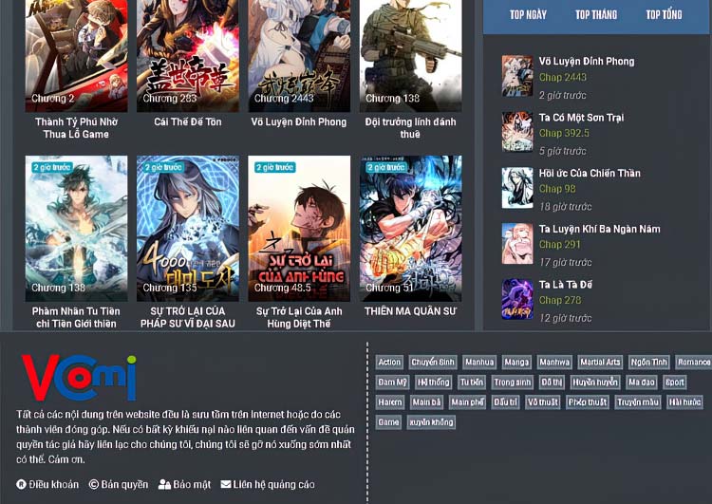Click the Điều khoản terms icon
Image resolution: width=712 pixels, height=504 pixels.
pos(22,484)
